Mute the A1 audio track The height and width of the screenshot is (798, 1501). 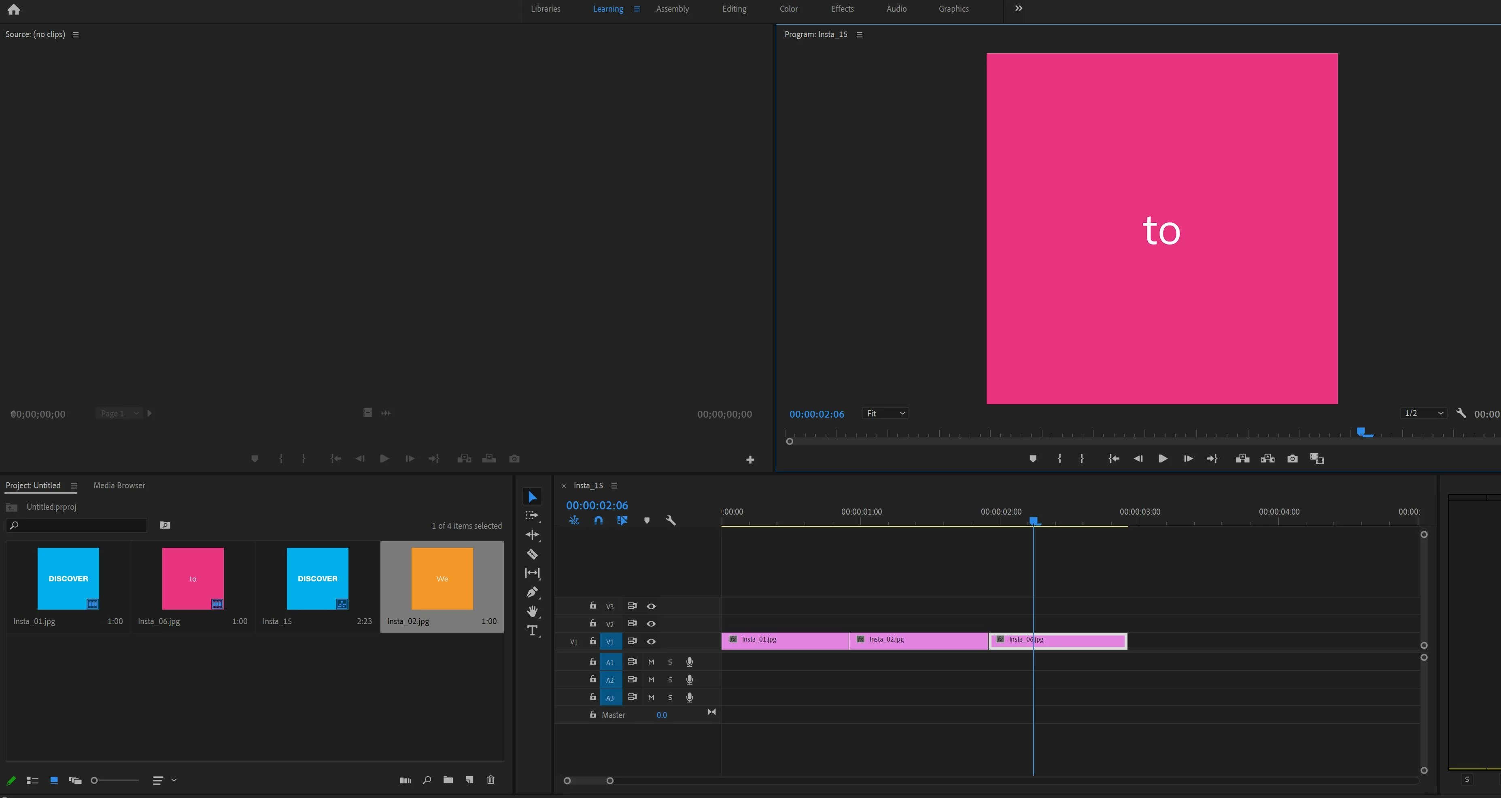(652, 663)
